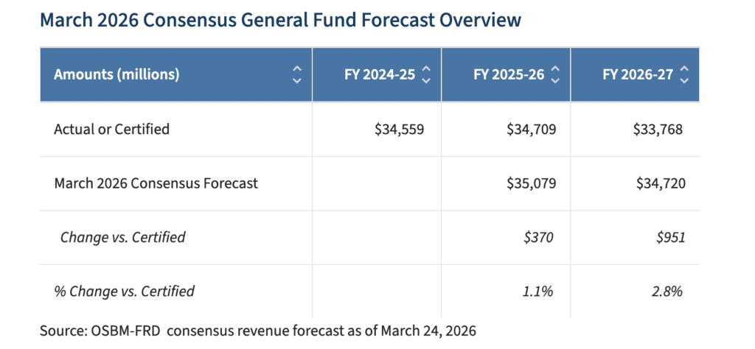Select the 2.8% percent change cell
Image resolution: width=755 pixels, height=349 pixels.
[667, 291]
